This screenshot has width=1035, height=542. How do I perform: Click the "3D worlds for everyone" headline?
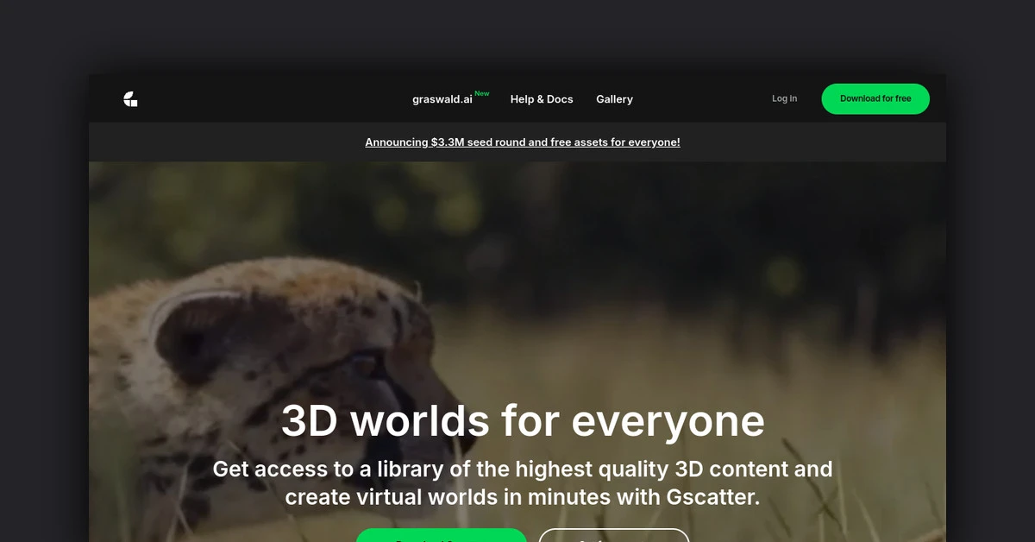point(523,421)
